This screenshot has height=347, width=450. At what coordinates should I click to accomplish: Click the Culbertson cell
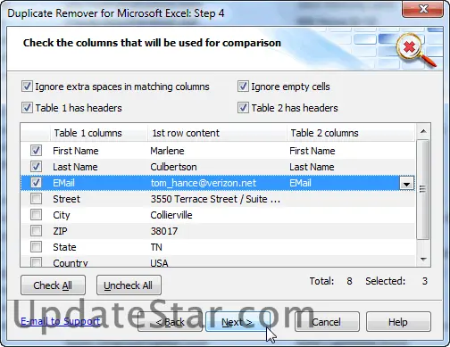pyautogui.click(x=173, y=167)
